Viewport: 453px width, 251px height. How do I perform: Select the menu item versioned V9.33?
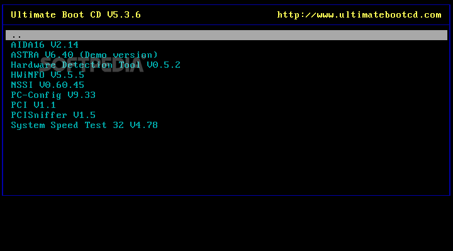point(53,95)
